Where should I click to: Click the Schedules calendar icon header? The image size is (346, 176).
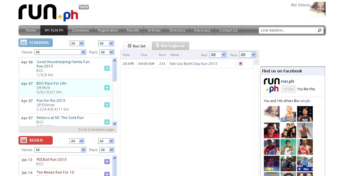click(35, 43)
